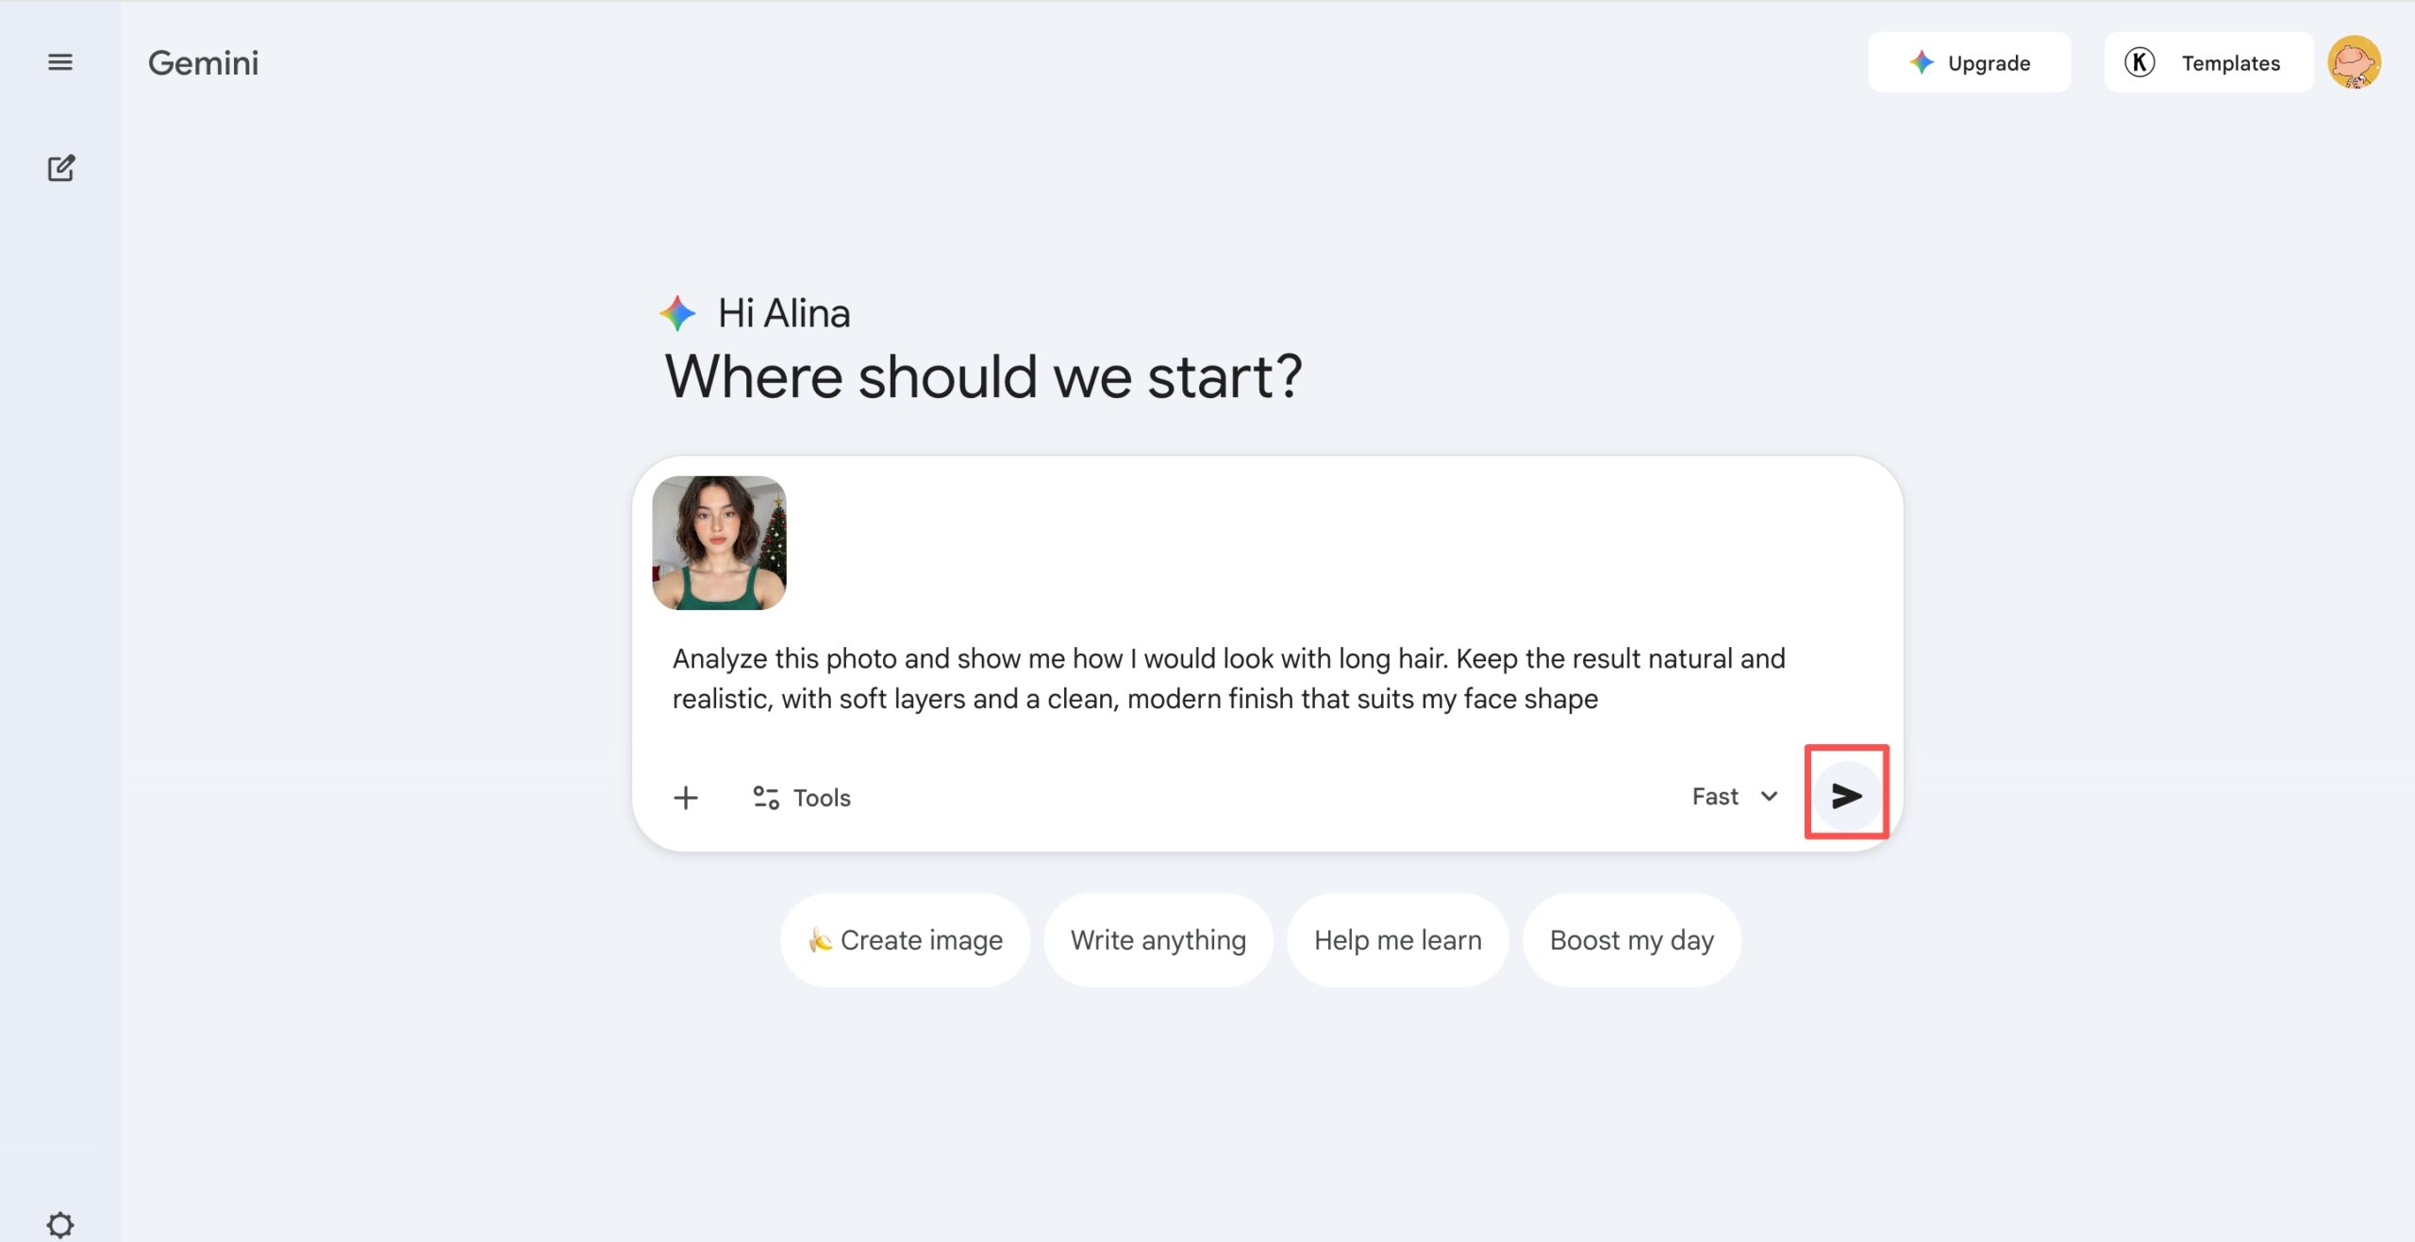Click the Gemini logo text

203,63
